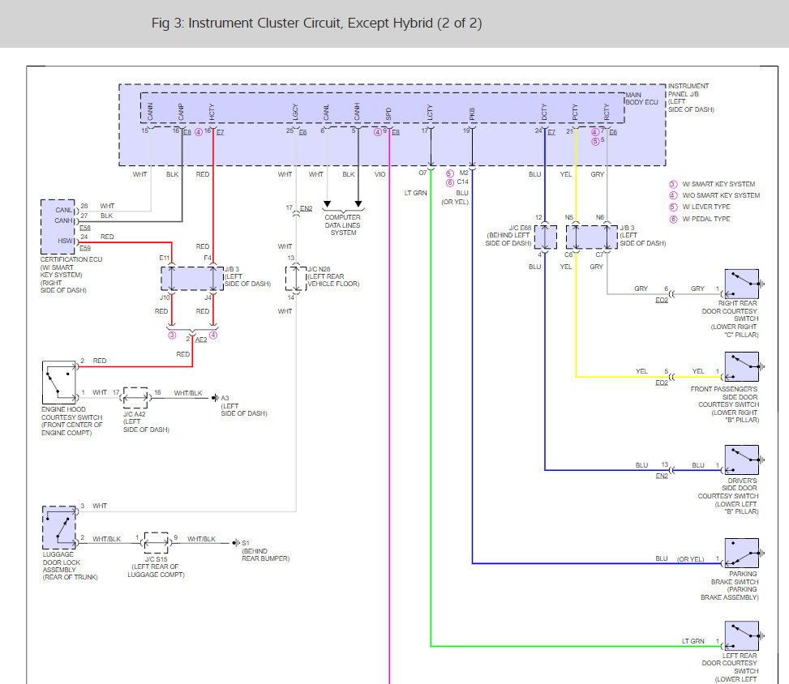Click the Left Rear Door Courtesy Switch symbol
This screenshot has width=789, height=684.
[x=741, y=636]
